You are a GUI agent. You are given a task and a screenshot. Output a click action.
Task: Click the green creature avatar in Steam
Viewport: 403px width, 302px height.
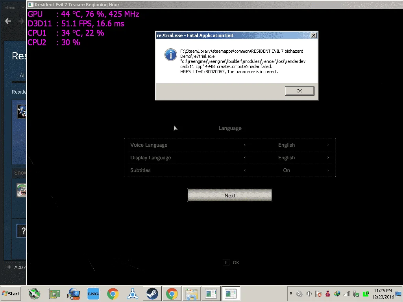click(22, 190)
